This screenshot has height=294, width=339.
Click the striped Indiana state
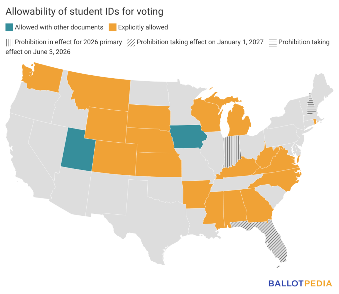coord(231,150)
